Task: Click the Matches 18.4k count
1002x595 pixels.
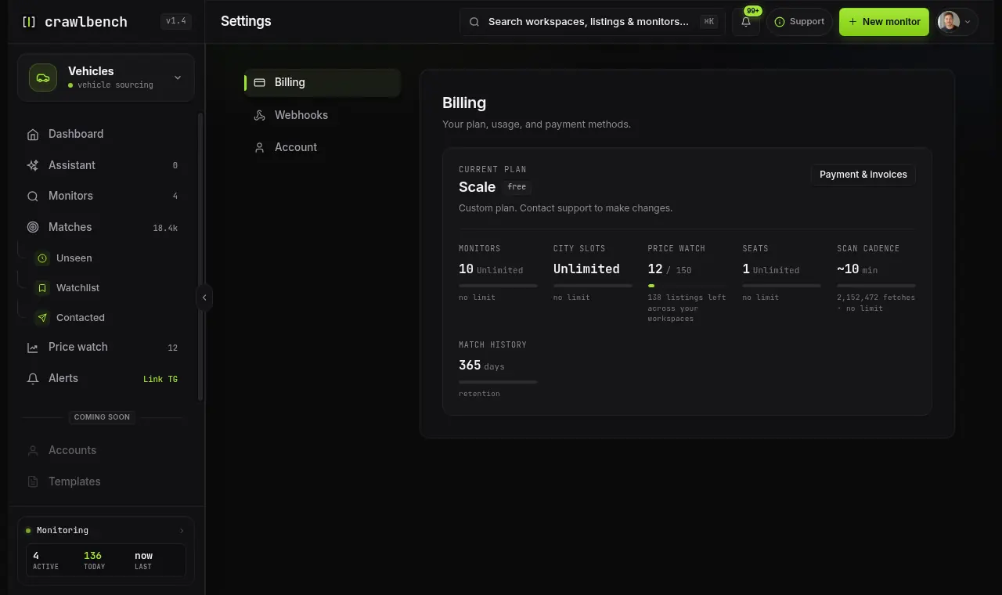Action: 165,229
